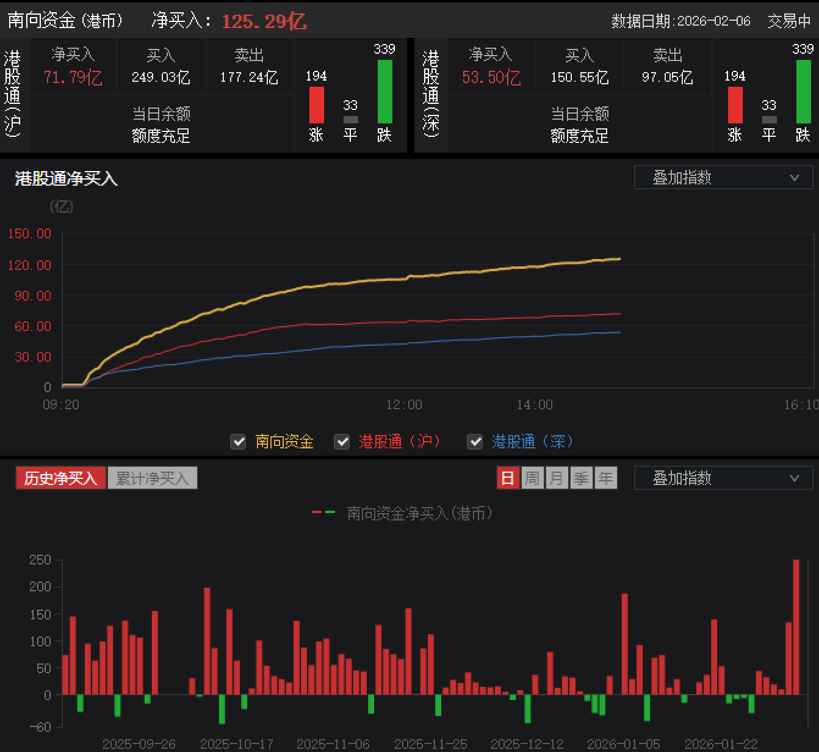
Task: Click the gray 平 bar in 港股通(沪) panel
Action: pos(350,120)
